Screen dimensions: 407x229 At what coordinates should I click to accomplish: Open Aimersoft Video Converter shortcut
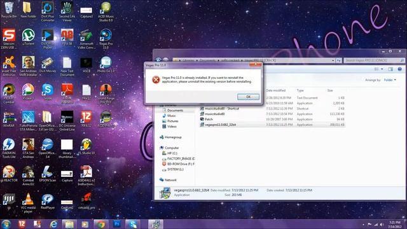(86, 39)
